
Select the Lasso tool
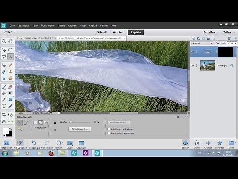click(4, 57)
